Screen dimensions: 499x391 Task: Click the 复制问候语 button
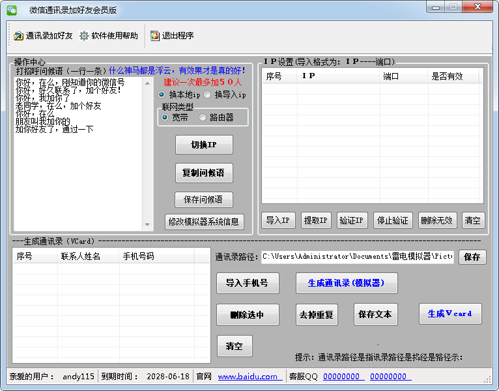[204, 173]
